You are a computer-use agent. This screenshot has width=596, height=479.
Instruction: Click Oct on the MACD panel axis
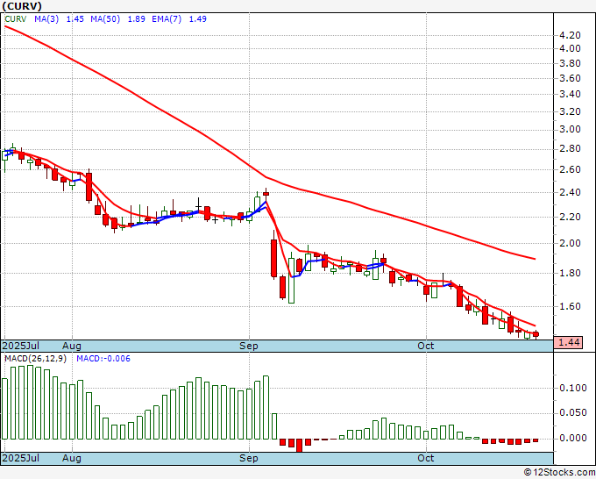[x=426, y=458]
